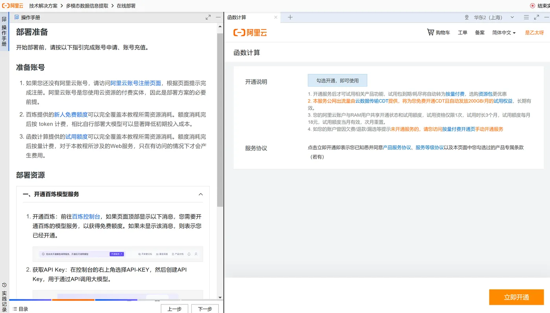The height and width of the screenshot is (313, 550).
Task: Open the 新人免费额度 link
Action: (71, 115)
